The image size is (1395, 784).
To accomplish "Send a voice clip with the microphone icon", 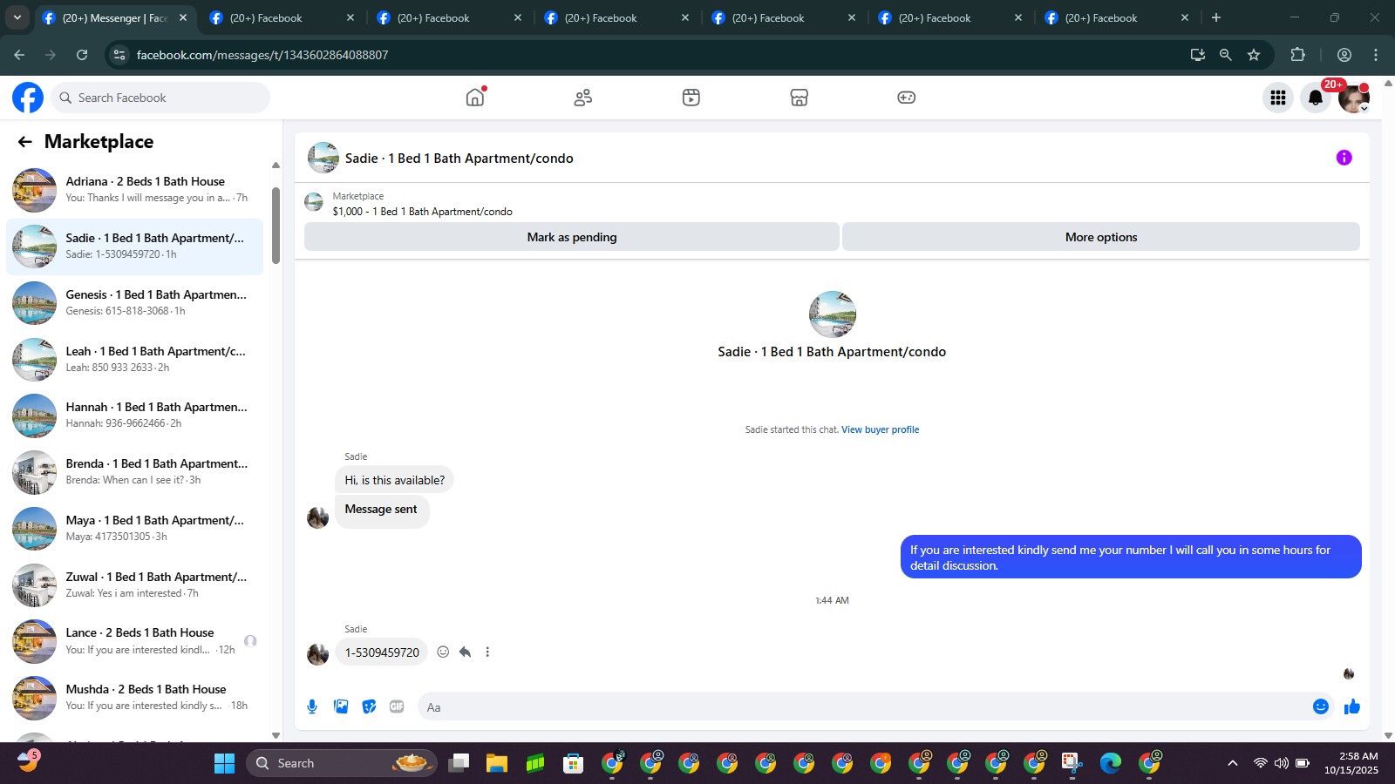I will [x=312, y=706].
